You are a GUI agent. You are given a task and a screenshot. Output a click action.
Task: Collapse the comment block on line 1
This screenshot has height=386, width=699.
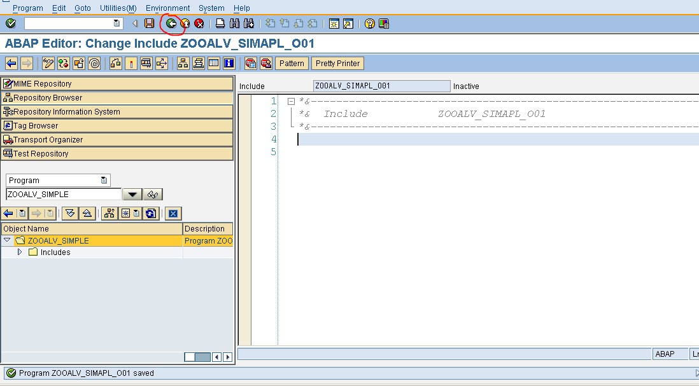290,100
